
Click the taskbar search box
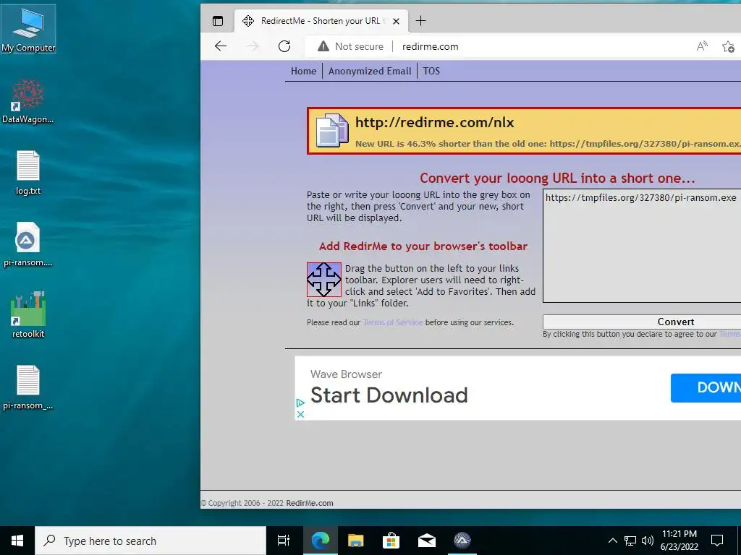pyautogui.click(x=151, y=541)
